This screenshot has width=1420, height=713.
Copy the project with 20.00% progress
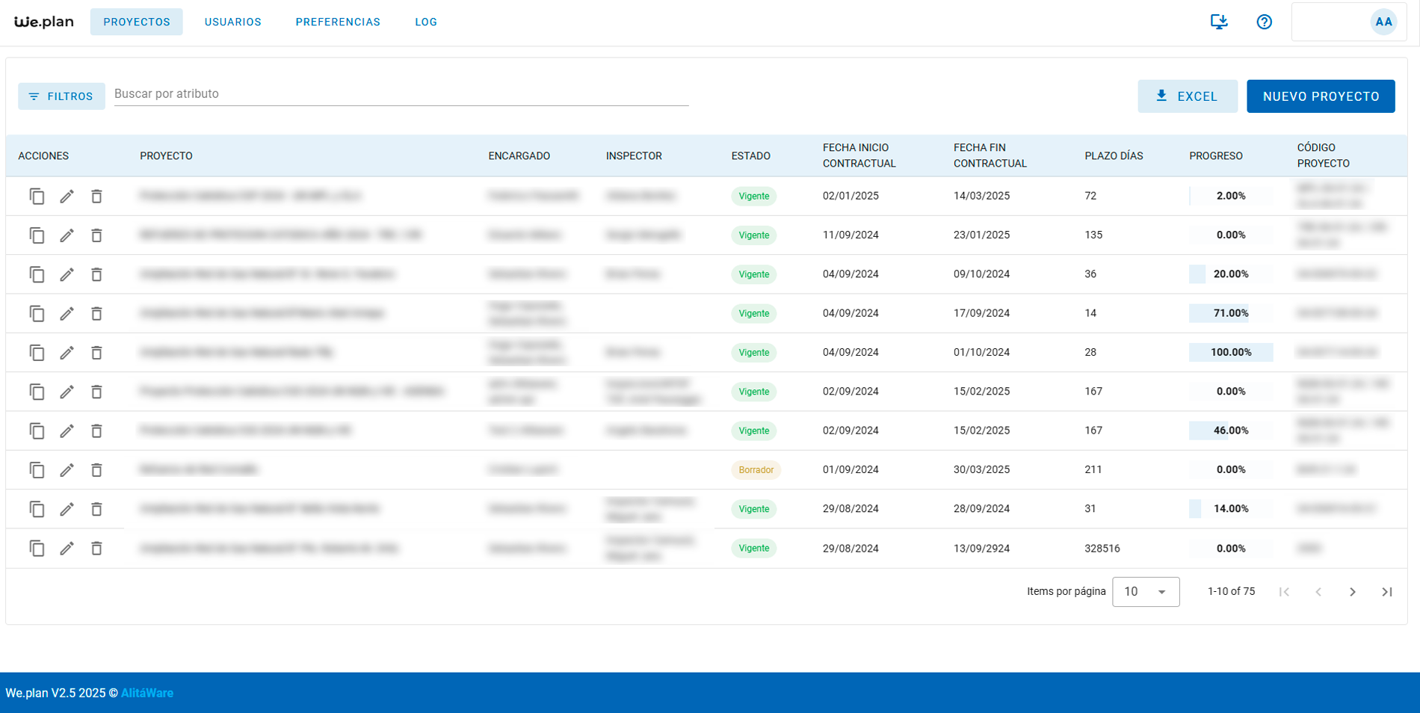tap(37, 274)
